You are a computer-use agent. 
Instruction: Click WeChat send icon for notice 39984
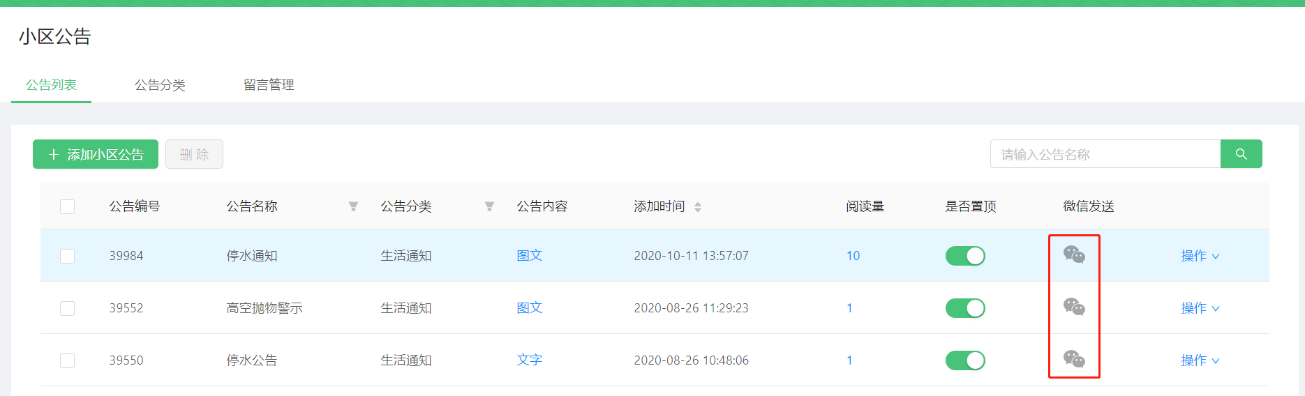click(x=1074, y=254)
